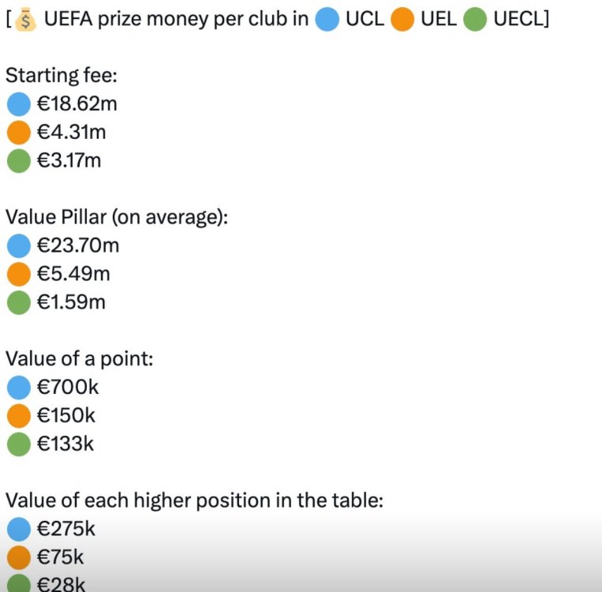Click the orange circle before UEL label
Screen dimensions: 602x592
402,19
